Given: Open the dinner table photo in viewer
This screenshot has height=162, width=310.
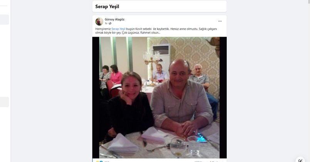Looking at the screenshot, I should 159,98.
